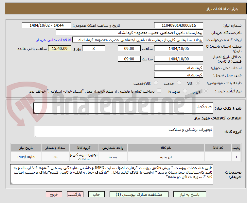
Task: Click the کد کالا column header
Action: point(218,148)
